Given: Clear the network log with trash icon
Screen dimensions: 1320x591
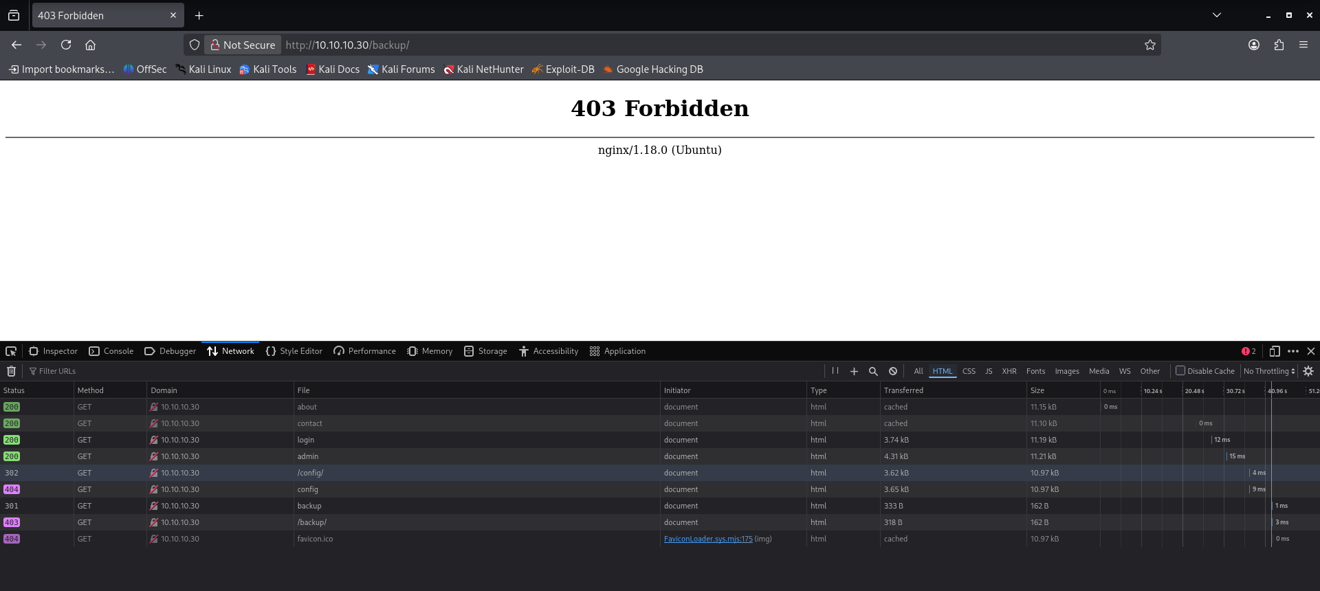Looking at the screenshot, I should point(11,371).
